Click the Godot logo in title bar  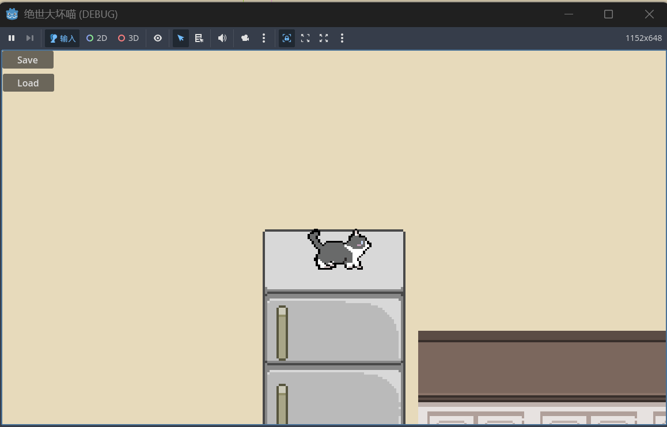[x=12, y=14]
